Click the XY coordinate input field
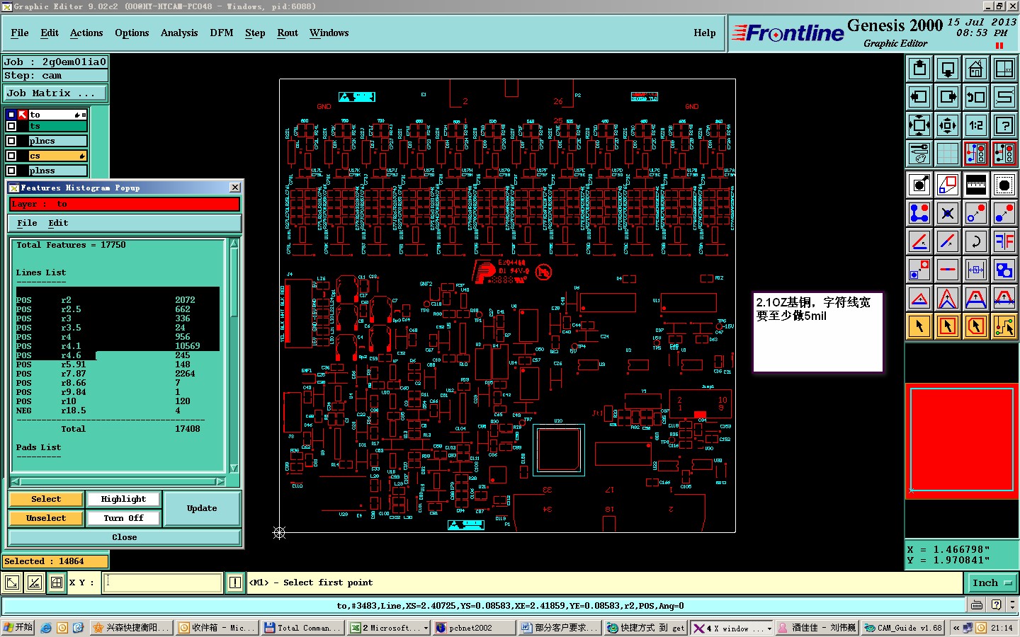 (x=164, y=583)
